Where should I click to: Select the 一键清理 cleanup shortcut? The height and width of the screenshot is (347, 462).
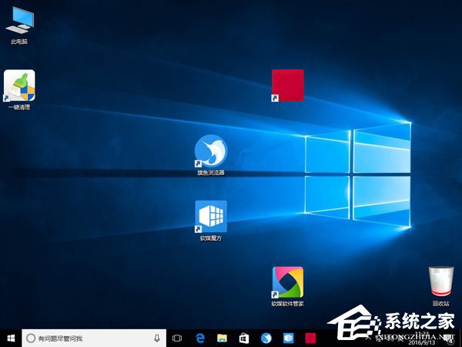point(19,89)
